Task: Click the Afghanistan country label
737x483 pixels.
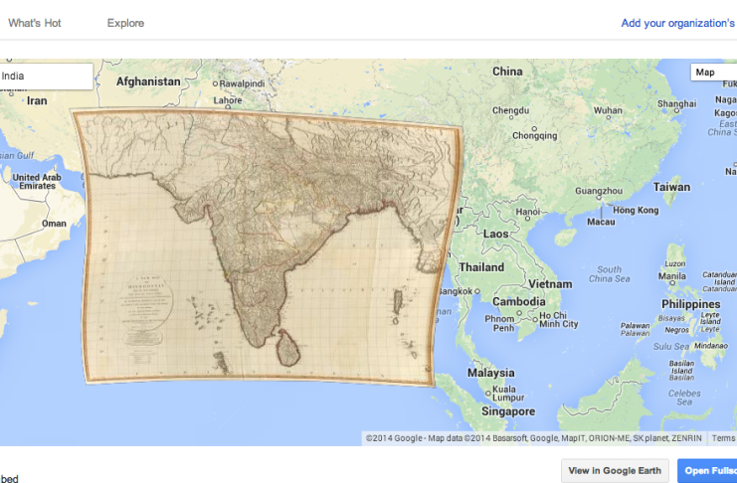Action: click(x=148, y=81)
